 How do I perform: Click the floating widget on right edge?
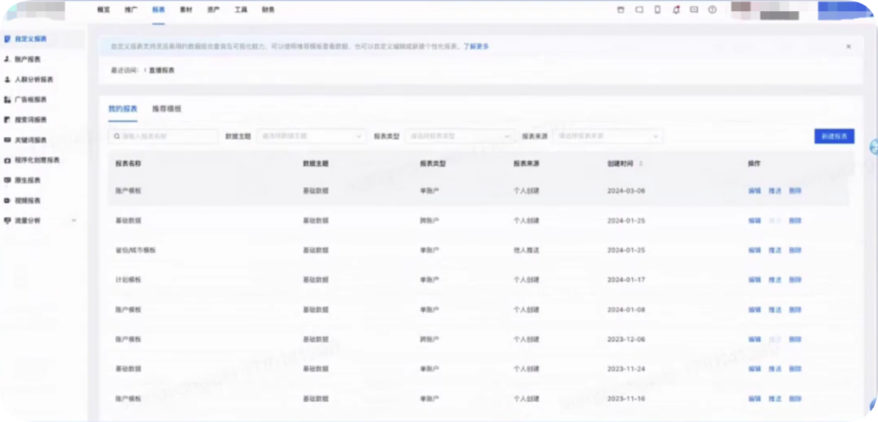tap(873, 147)
